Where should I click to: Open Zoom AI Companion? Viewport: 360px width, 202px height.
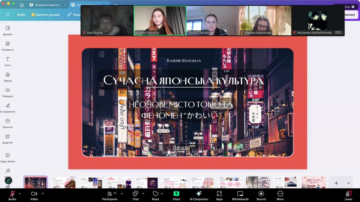199,195
